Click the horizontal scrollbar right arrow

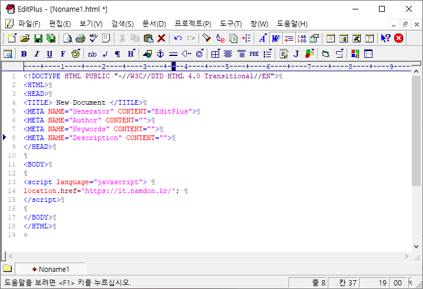407,256
